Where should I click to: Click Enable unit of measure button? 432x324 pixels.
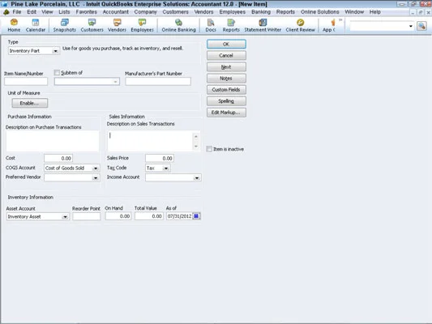click(30, 103)
